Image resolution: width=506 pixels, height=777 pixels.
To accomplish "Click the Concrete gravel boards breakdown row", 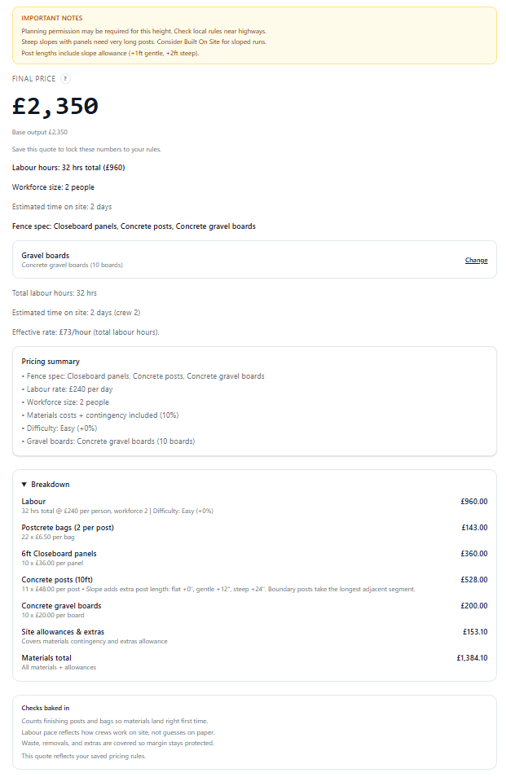I will [x=61, y=606].
